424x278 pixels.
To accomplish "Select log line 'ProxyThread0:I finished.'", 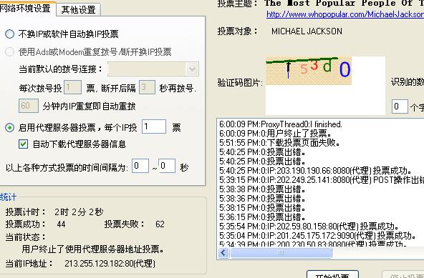I will (x=281, y=124).
